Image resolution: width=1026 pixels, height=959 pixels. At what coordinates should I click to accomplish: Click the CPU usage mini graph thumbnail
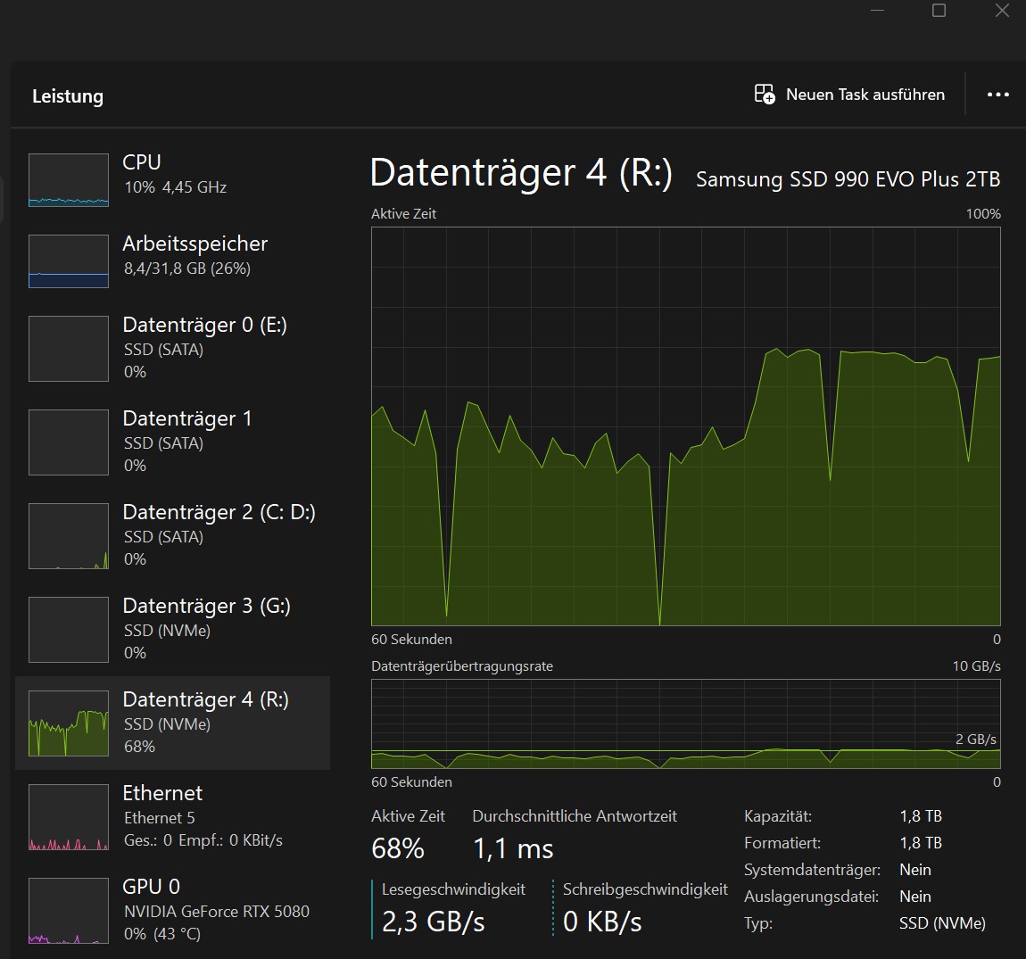click(69, 180)
